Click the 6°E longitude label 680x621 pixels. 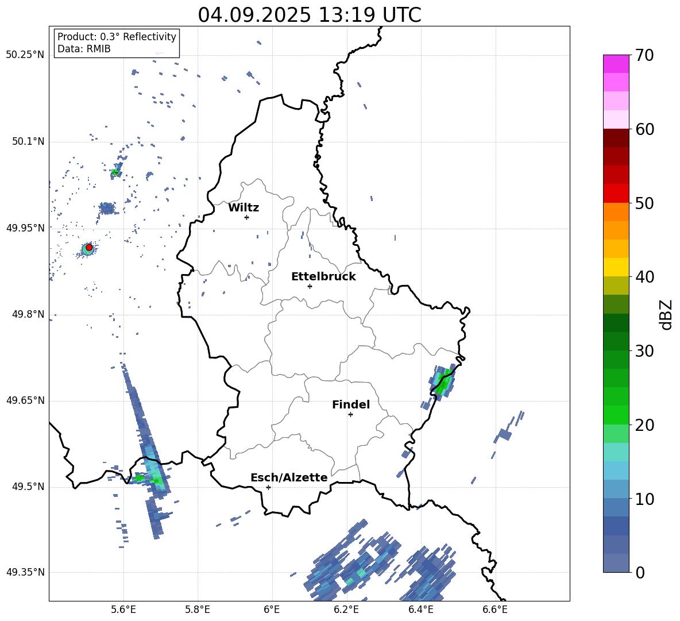(x=272, y=610)
